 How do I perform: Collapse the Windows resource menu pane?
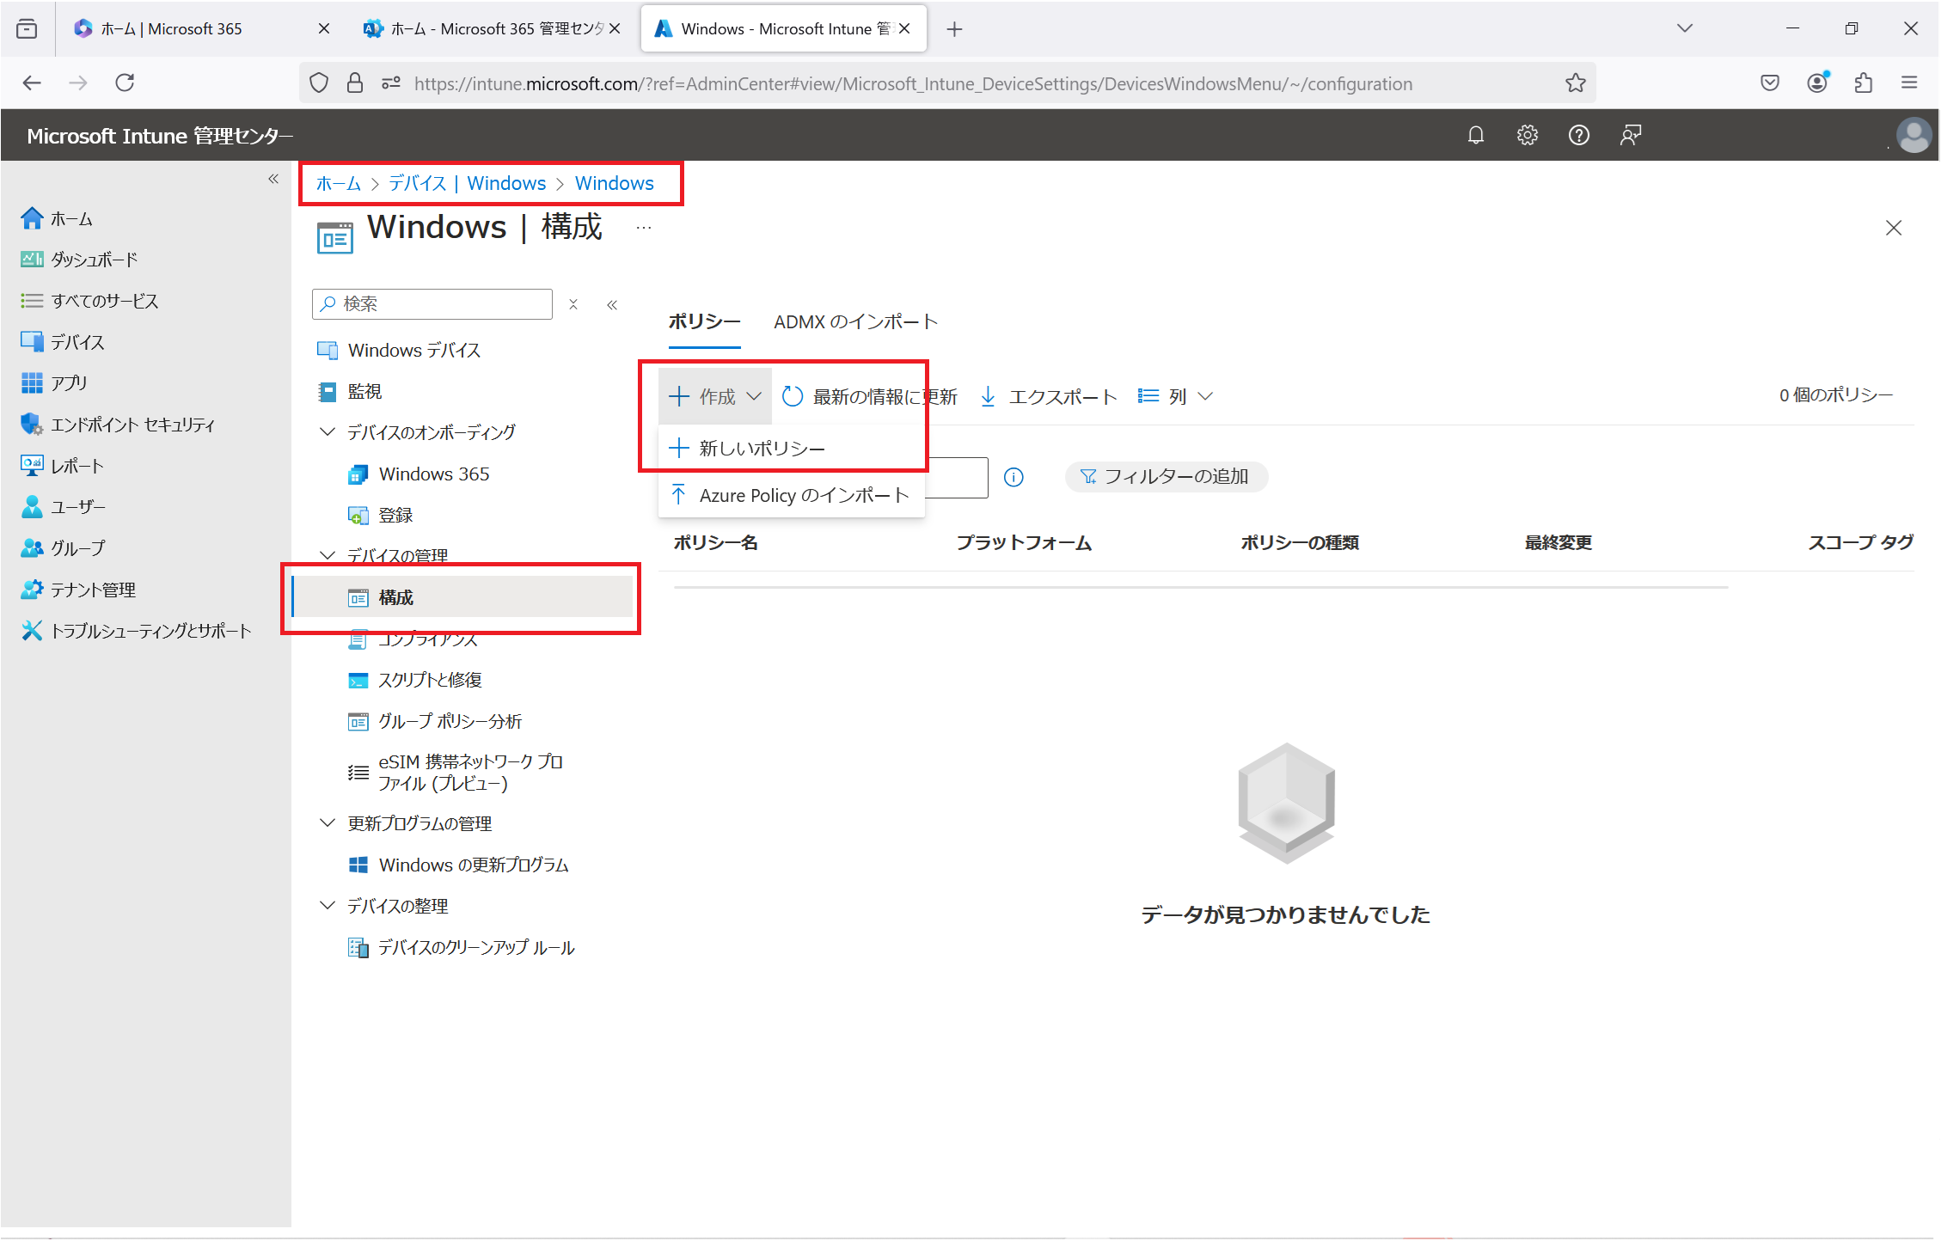[x=612, y=304]
